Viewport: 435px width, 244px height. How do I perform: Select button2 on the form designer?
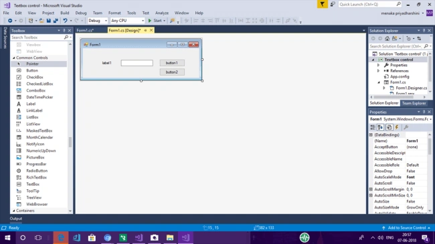[x=172, y=72]
